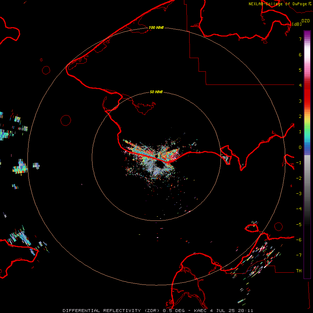This screenshot has height=313, width=313.
Task: Click the -4 value on the color scale
Action: point(299,209)
